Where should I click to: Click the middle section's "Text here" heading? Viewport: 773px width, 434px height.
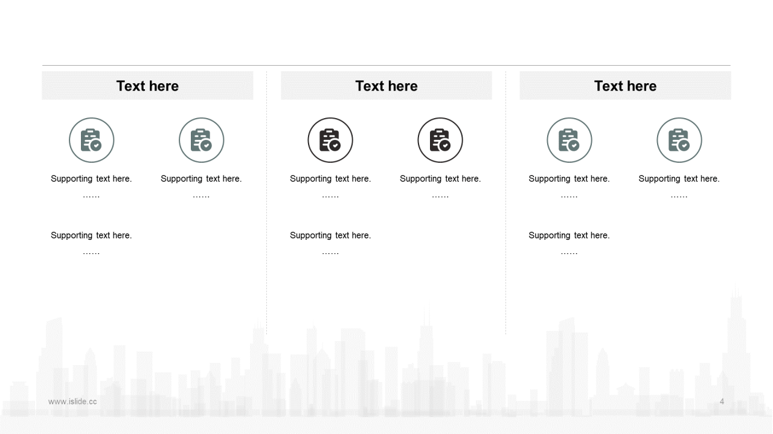tap(386, 86)
